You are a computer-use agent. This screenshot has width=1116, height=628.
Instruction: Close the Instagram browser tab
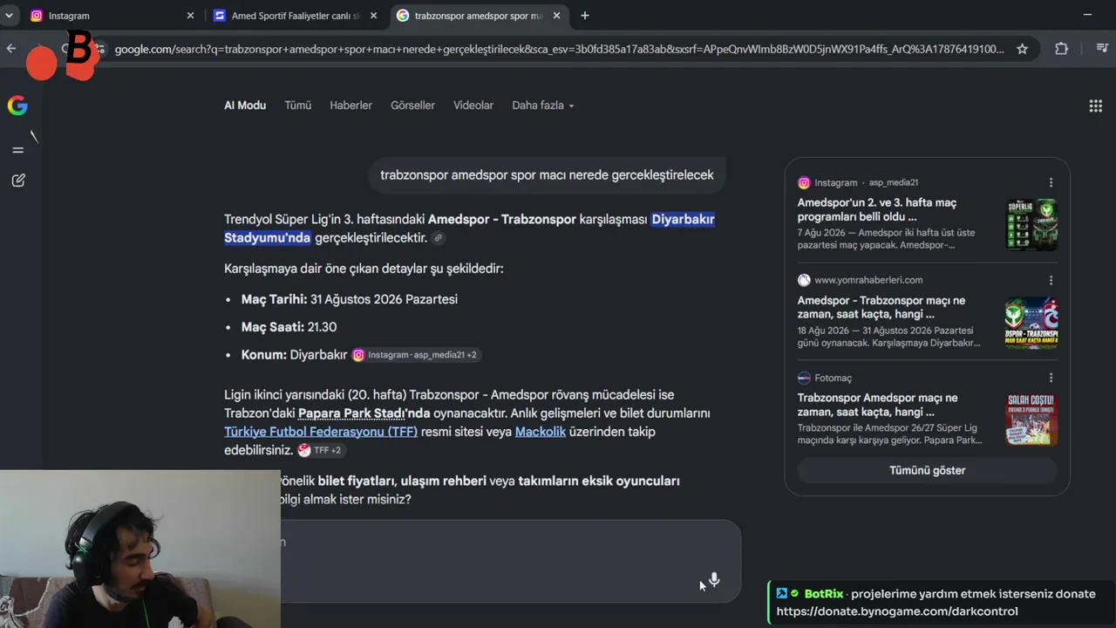click(191, 16)
